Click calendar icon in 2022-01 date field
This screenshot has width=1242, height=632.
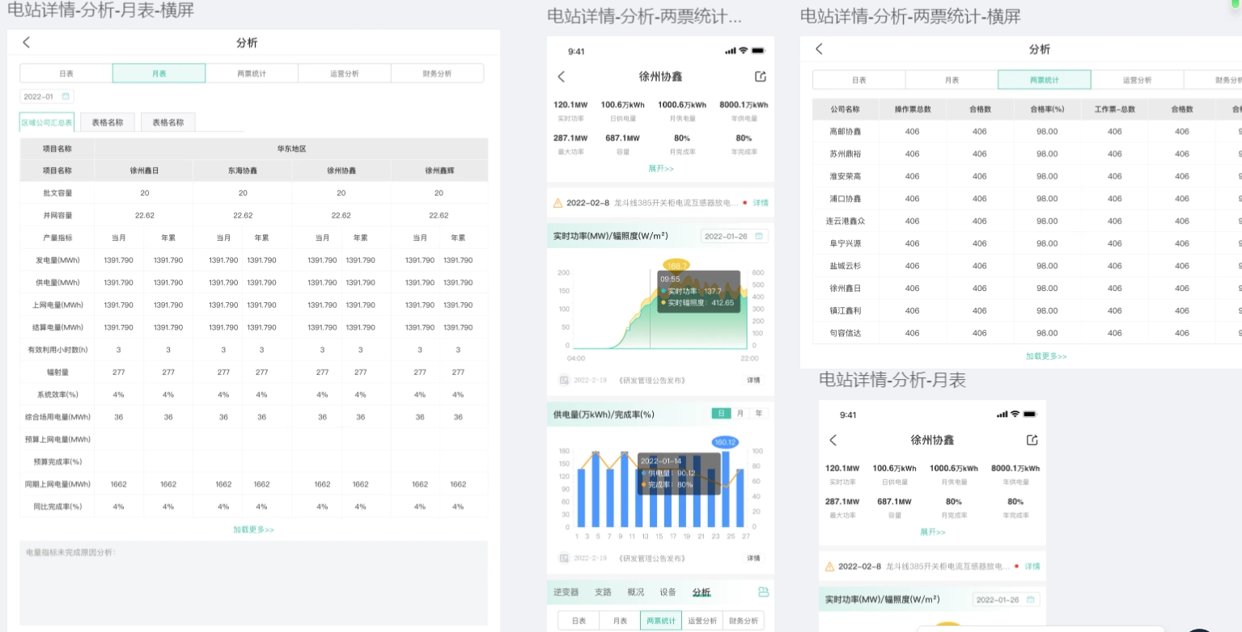click(66, 97)
